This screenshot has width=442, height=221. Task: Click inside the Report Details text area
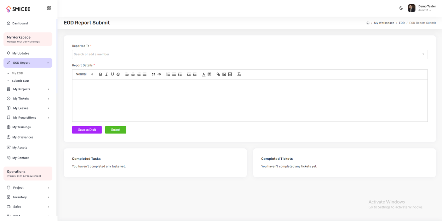[250, 100]
